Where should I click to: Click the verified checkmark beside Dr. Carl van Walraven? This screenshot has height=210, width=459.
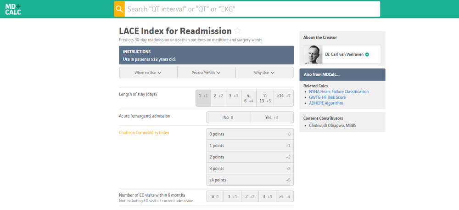pos(367,55)
